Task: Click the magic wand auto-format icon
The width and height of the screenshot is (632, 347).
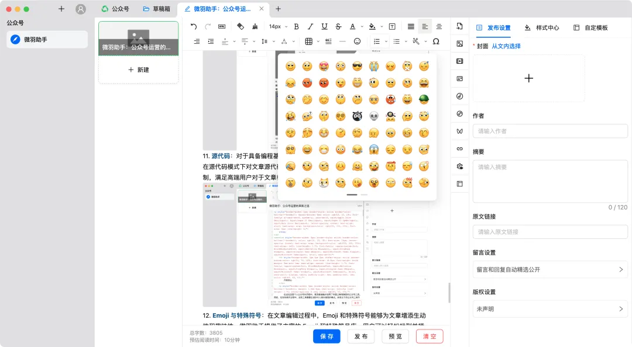Action: (x=416, y=41)
